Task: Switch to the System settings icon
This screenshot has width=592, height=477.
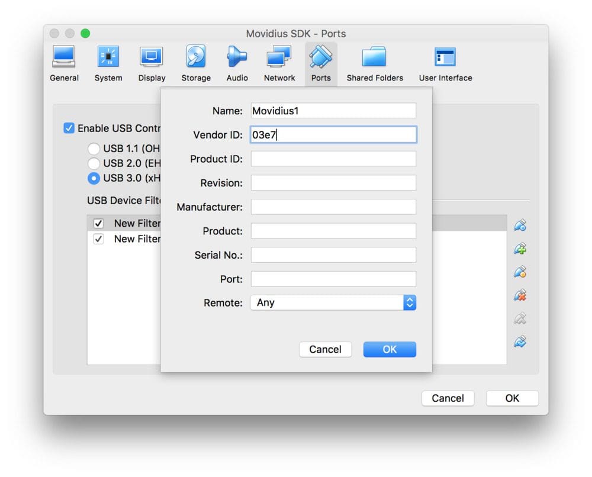Action: point(108,63)
